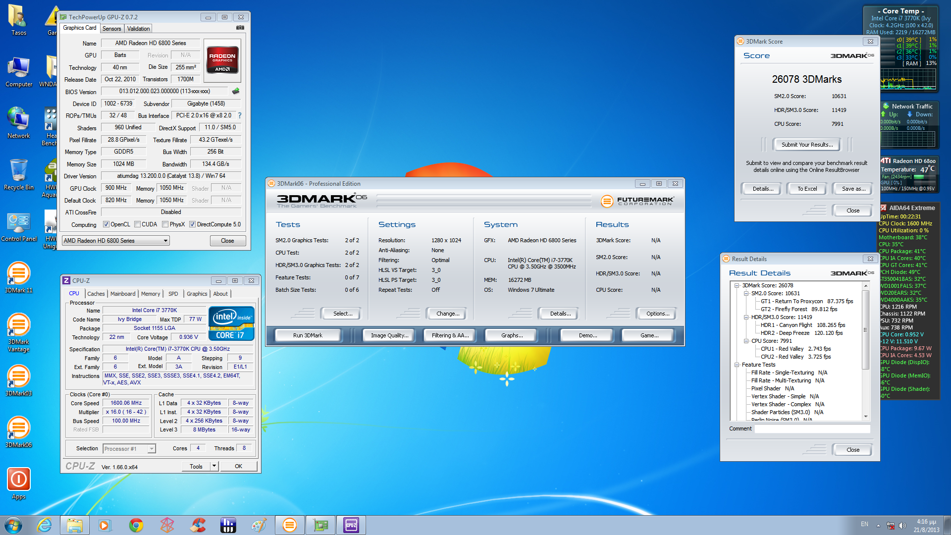Open the Memory tab in CPU-Z
This screenshot has height=535, width=951.
151,294
